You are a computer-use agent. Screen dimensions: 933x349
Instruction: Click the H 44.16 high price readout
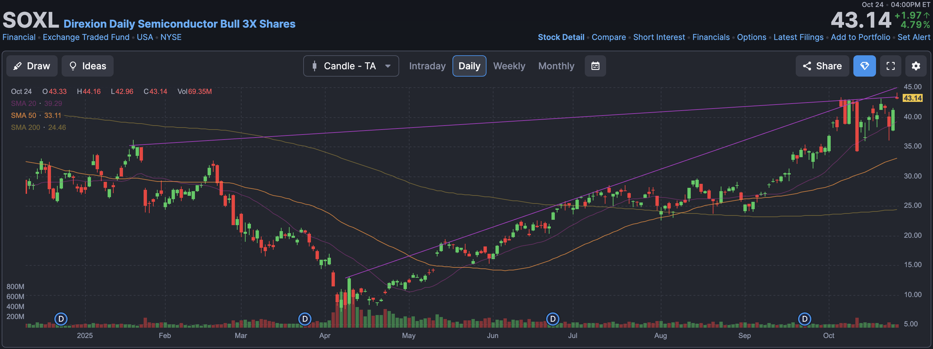point(89,92)
